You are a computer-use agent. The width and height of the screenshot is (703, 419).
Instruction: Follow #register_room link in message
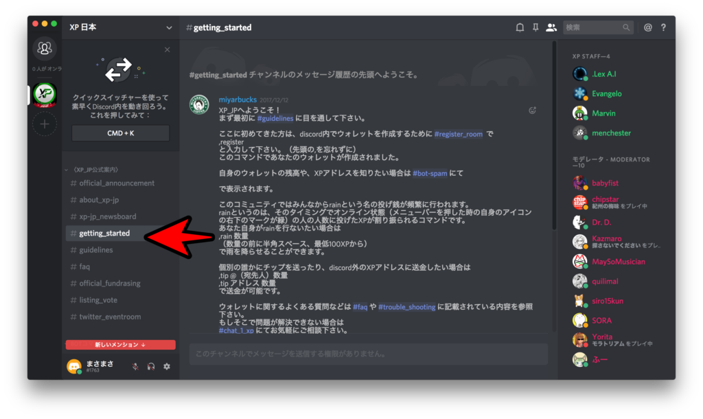458,134
